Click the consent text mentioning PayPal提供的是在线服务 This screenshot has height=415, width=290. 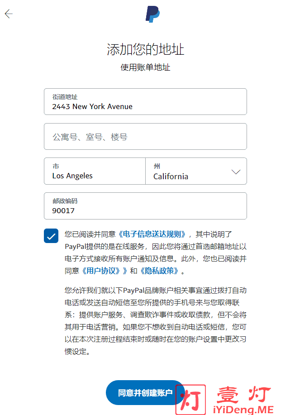[x=156, y=253]
